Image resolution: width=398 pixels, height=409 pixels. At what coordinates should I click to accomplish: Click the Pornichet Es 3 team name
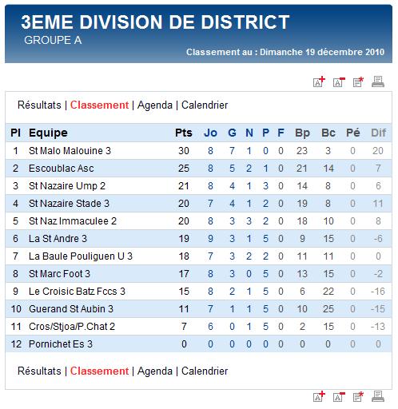(61, 344)
